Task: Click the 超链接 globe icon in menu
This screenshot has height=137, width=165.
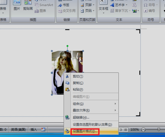Action: (x=67, y=117)
